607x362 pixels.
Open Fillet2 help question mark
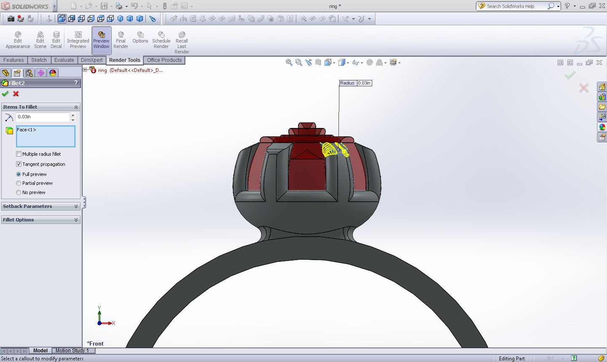click(76, 83)
